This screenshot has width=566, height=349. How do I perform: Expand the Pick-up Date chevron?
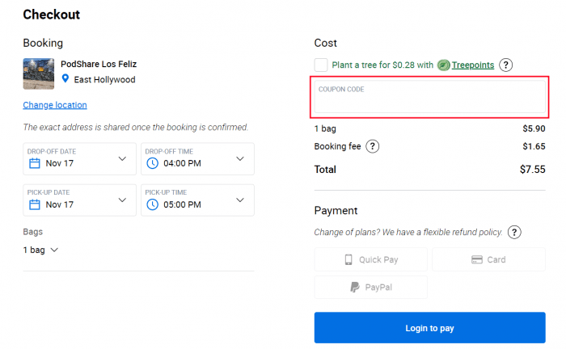122,200
